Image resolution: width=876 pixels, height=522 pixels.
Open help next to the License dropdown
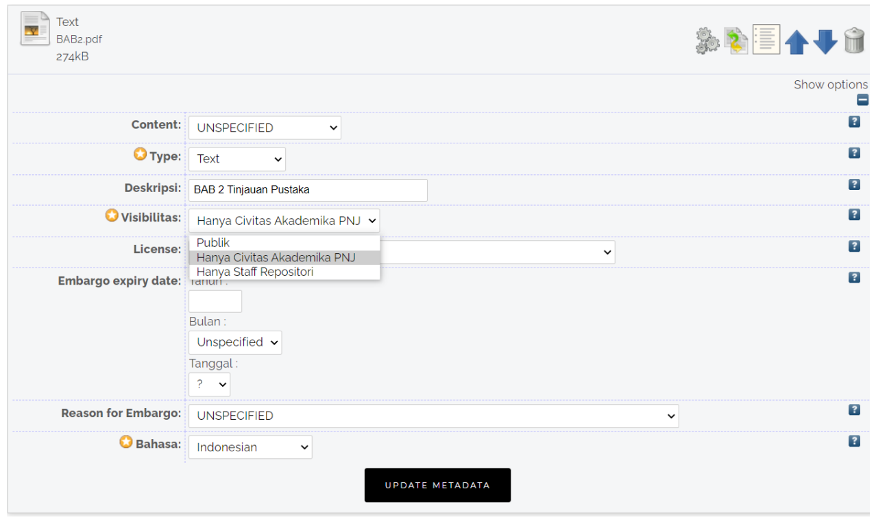point(854,246)
